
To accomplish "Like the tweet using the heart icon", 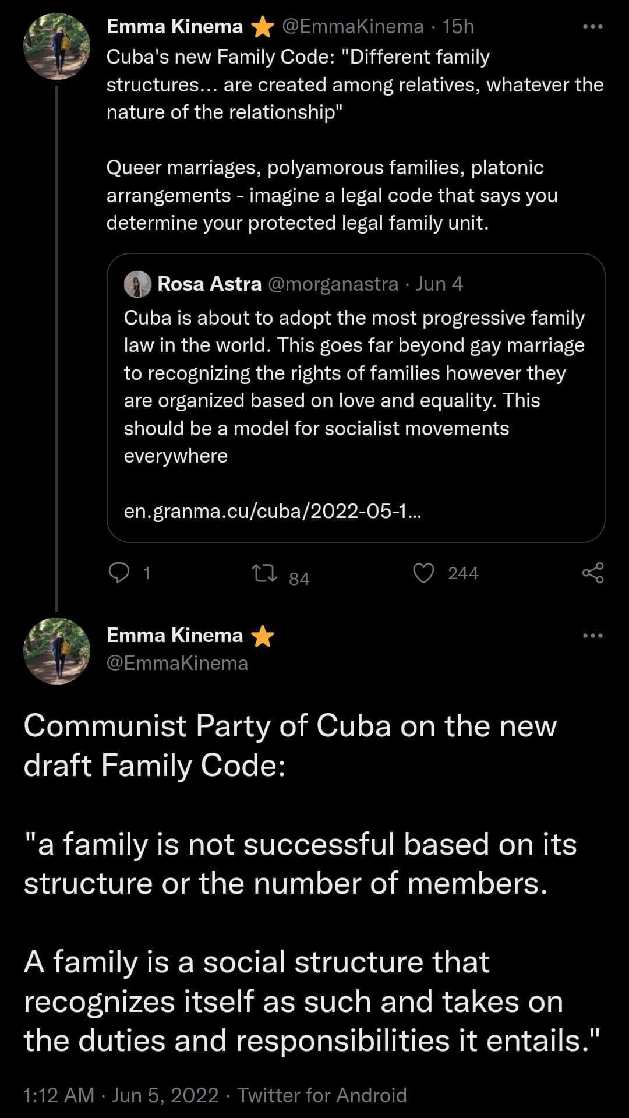I will point(424,574).
